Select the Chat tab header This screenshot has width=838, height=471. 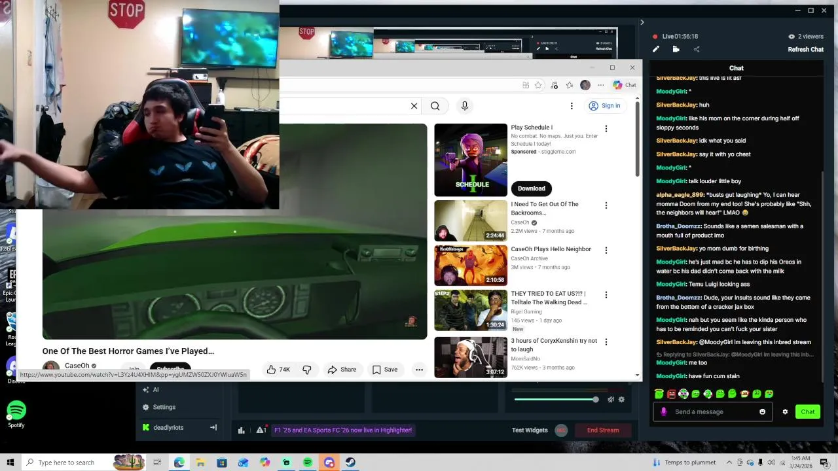click(737, 68)
